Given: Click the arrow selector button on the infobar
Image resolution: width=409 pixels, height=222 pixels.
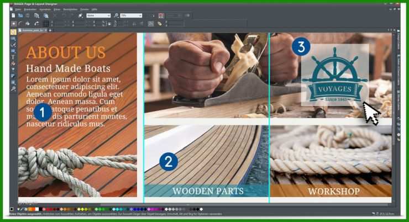Looking at the screenshot, I should click(x=14, y=24).
